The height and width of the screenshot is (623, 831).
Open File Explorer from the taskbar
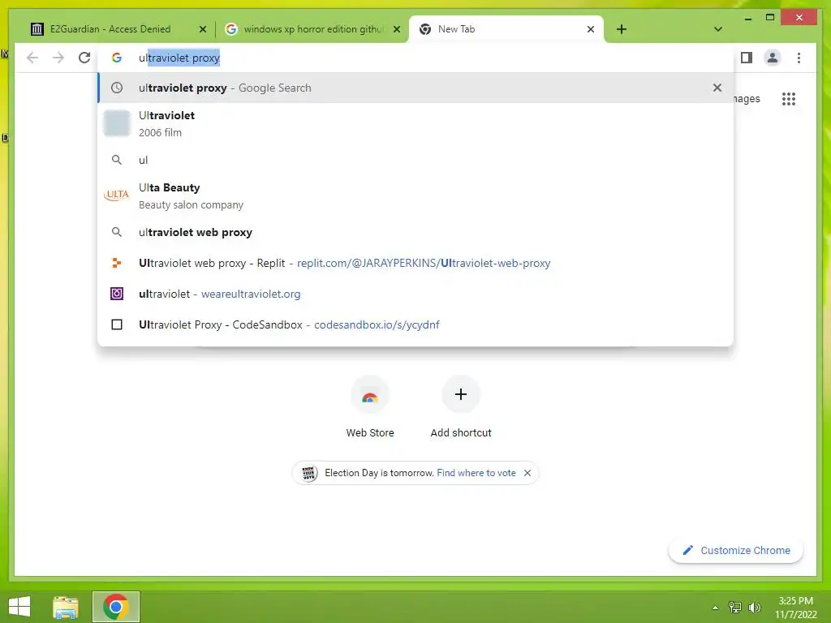click(x=66, y=607)
